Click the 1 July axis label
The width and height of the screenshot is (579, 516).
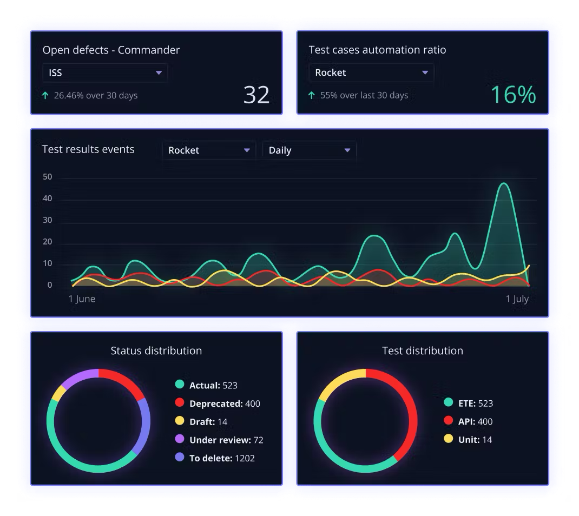517,299
